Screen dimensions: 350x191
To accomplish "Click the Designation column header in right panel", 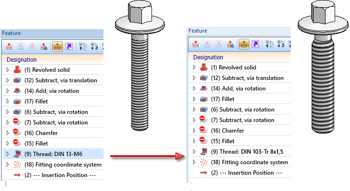I will 208,57.
